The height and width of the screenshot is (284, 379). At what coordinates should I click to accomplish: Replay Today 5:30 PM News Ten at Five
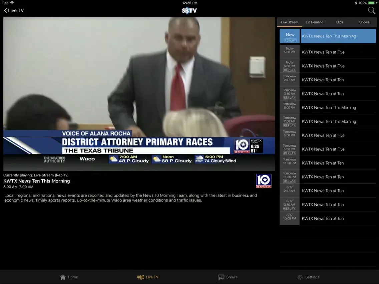pos(290,66)
